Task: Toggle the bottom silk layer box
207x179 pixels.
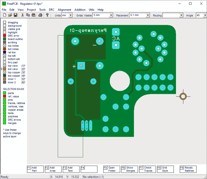Action: (x=5, y=59)
